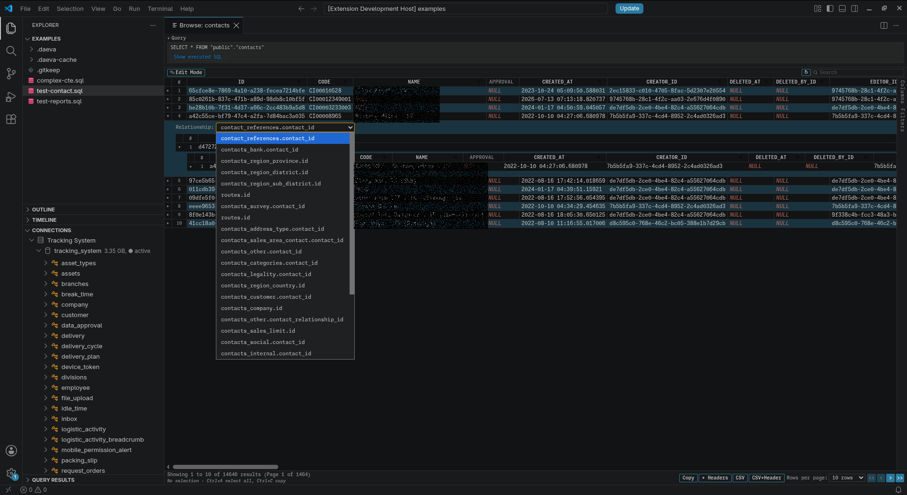Open the Source Control view icon
Screen dimensions: 907x495
[x=11, y=74]
